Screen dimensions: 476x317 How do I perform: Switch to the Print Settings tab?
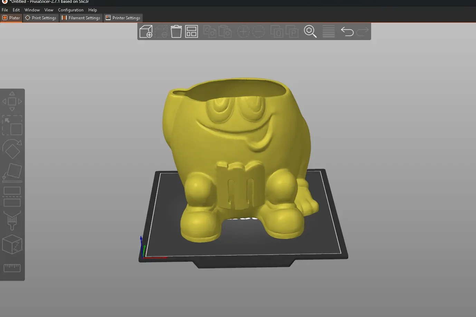[41, 18]
